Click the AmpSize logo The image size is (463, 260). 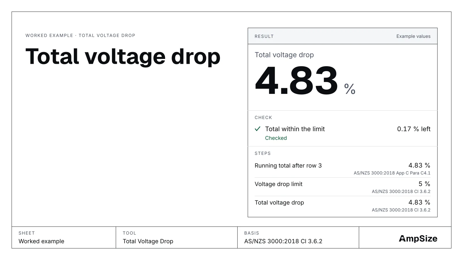418,238
